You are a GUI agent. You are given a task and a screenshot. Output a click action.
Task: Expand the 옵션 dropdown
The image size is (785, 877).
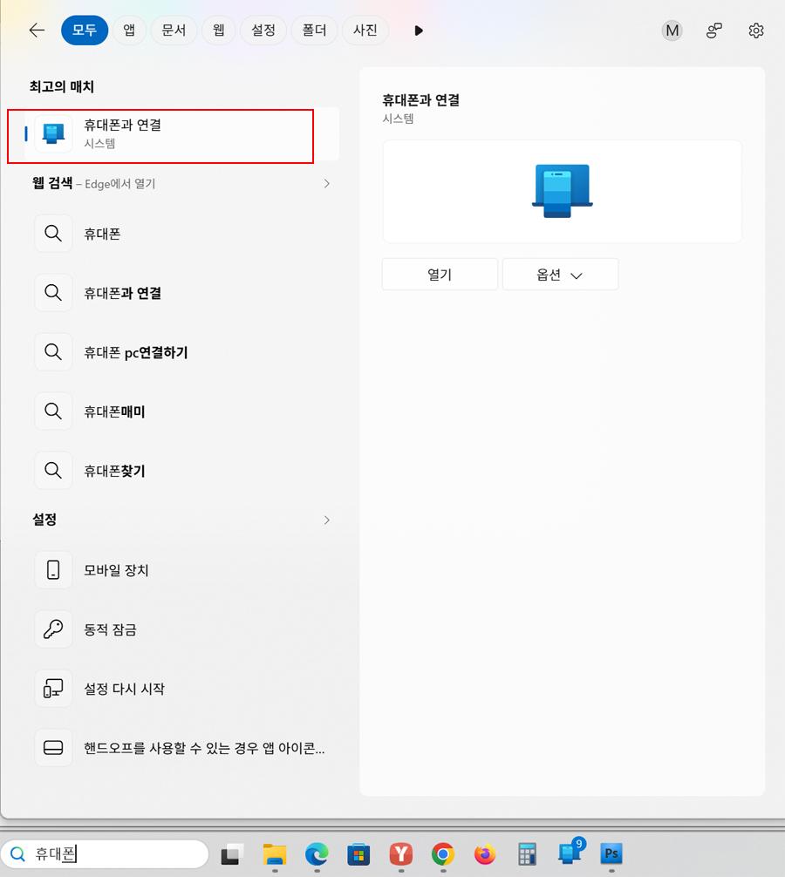(x=560, y=275)
